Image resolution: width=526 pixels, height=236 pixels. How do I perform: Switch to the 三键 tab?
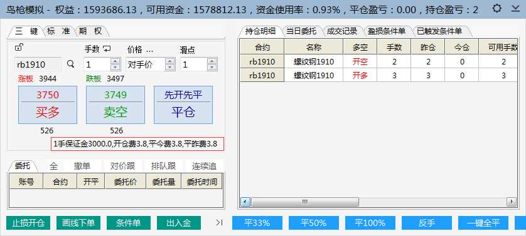(x=26, y=31)
